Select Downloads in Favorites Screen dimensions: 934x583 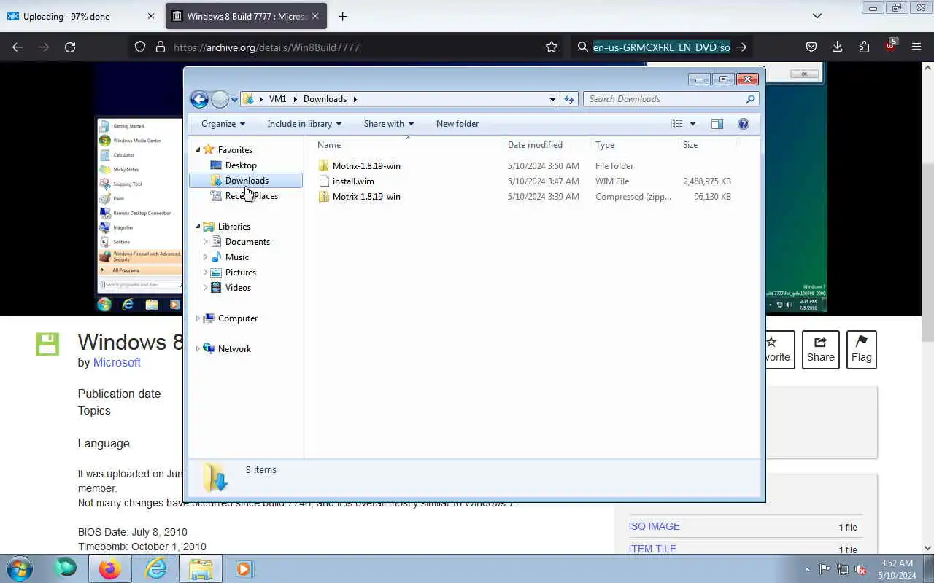point(246,181)
